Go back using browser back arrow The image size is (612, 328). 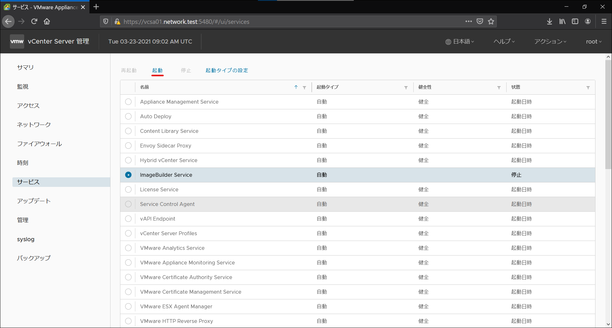[x=9, y=21]
